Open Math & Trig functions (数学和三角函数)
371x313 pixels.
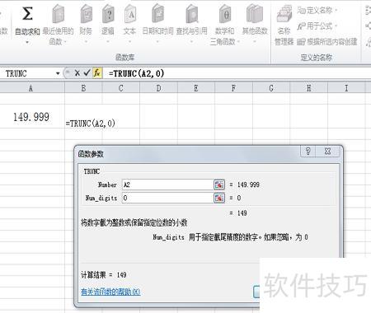point(224,24)
